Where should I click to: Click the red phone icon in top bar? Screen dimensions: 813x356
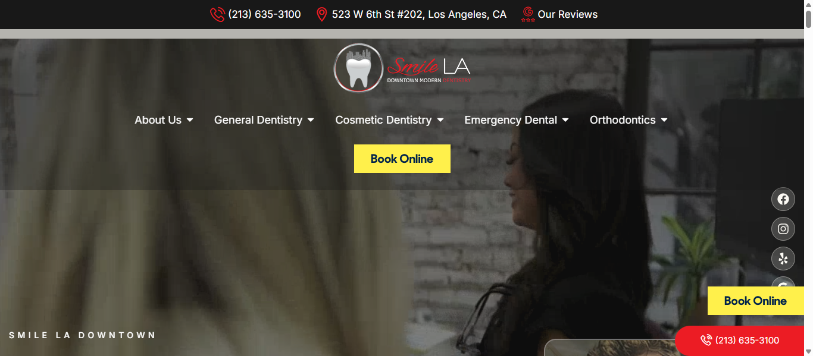point(217,14)
